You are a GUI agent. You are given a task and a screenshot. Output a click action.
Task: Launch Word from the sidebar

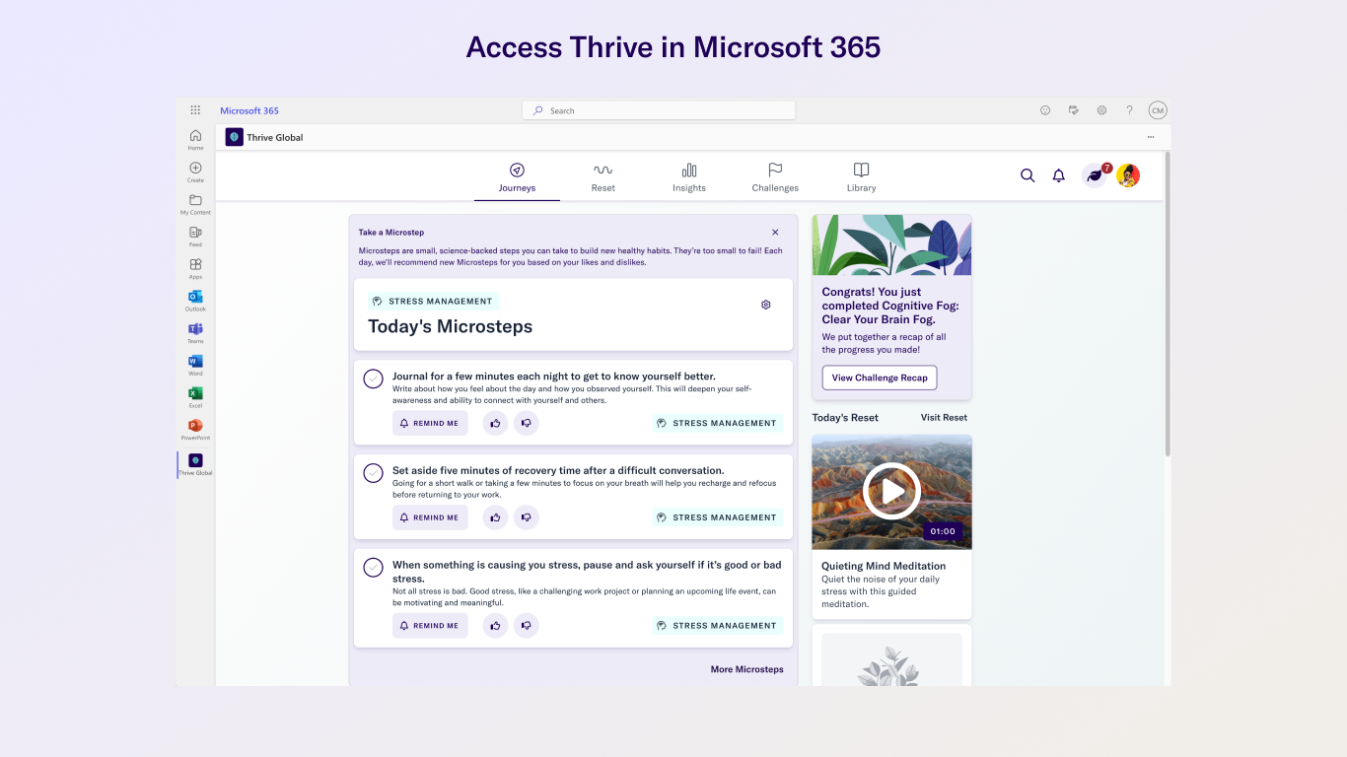click(195, 365)
